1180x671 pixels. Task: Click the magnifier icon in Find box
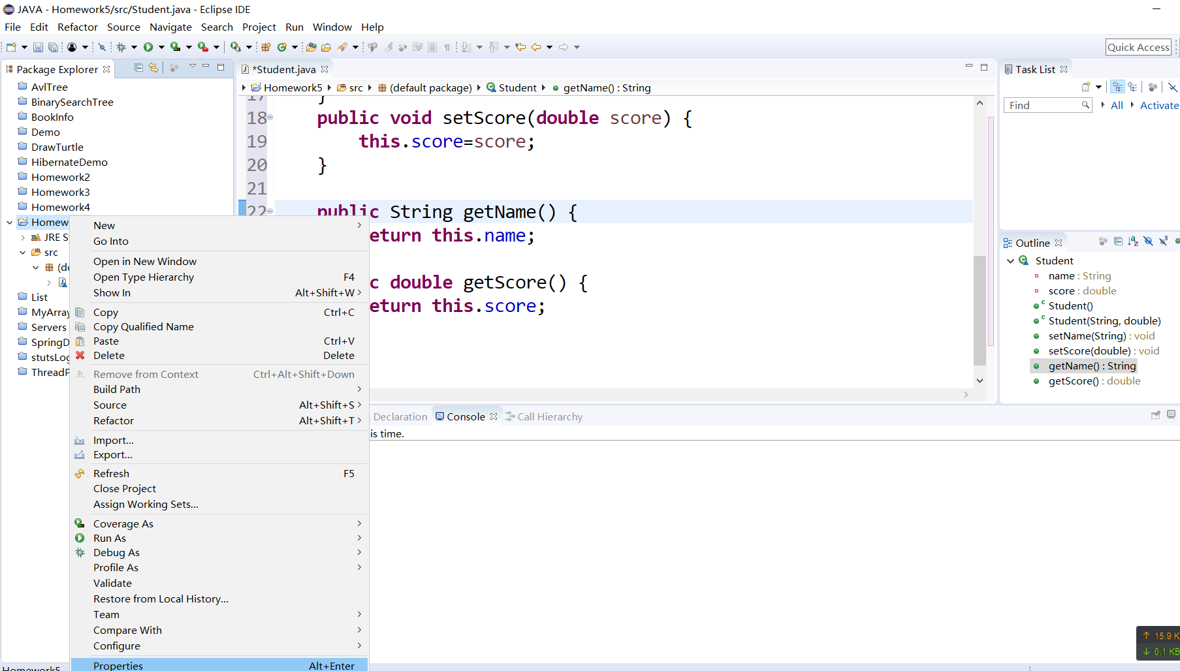pyautogui.click(x=1085, y=105)
